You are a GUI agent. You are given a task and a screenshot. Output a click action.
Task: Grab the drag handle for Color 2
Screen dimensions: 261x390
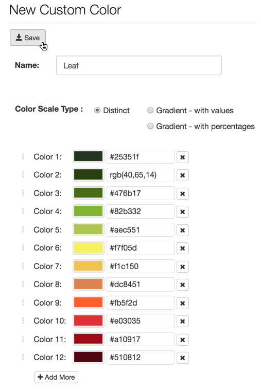coord(23,174)
